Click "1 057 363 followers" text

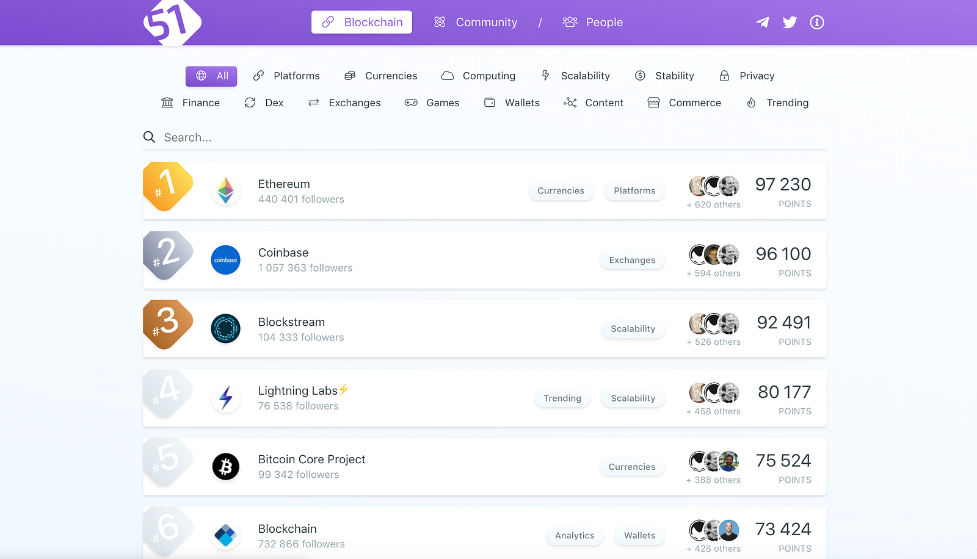point(305,268)
